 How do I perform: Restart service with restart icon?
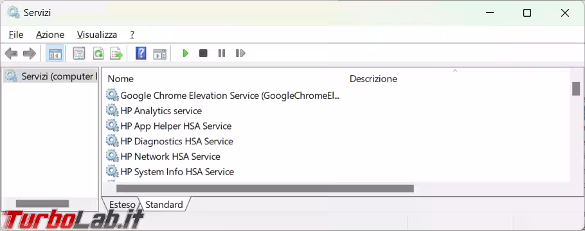[240, 53]
